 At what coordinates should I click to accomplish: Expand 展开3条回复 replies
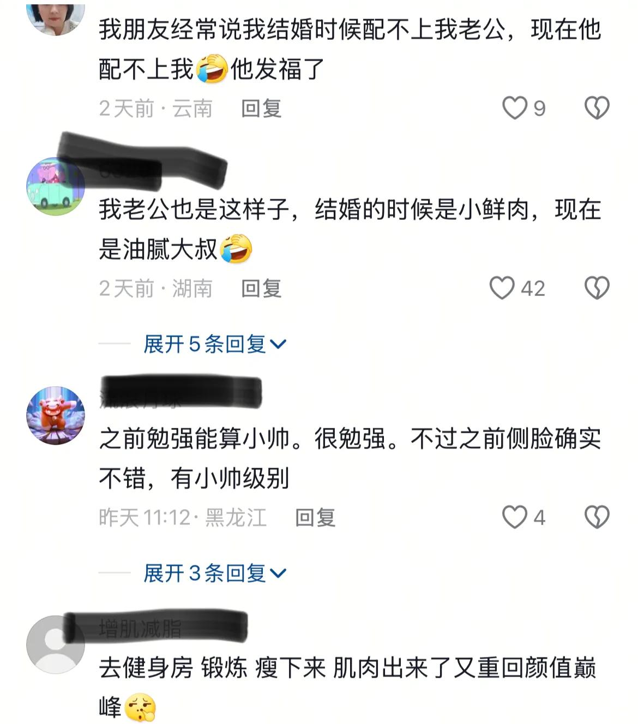(215, 573)
